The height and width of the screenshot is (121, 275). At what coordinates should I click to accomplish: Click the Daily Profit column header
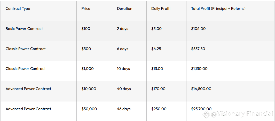161,9
